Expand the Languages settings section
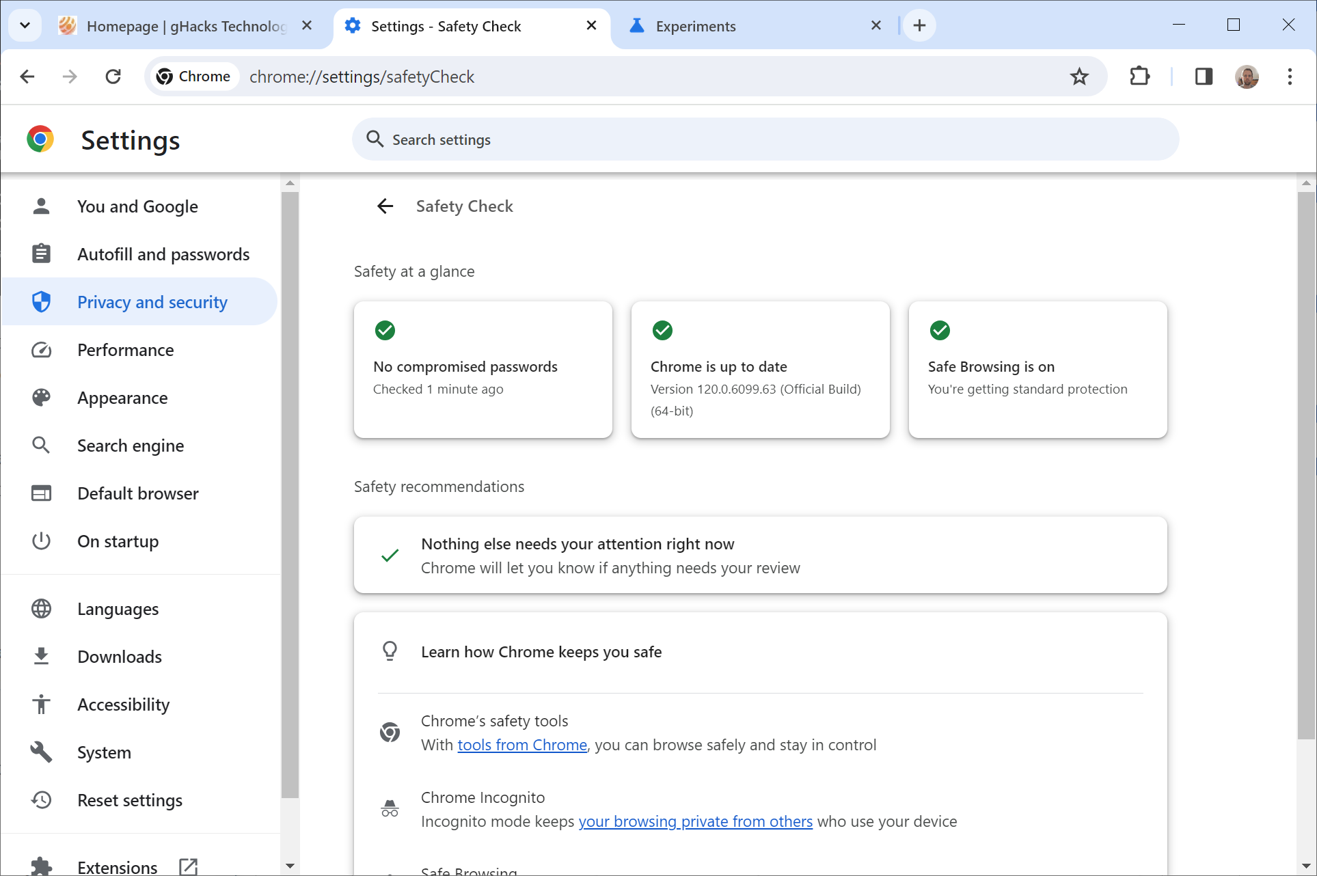 pyautogui.click(x=118, y=608)
